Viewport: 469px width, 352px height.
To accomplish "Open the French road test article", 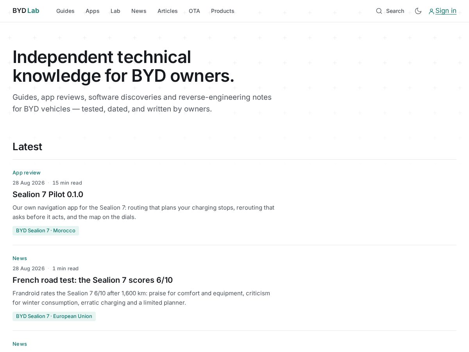I will (x=93, y=280).
